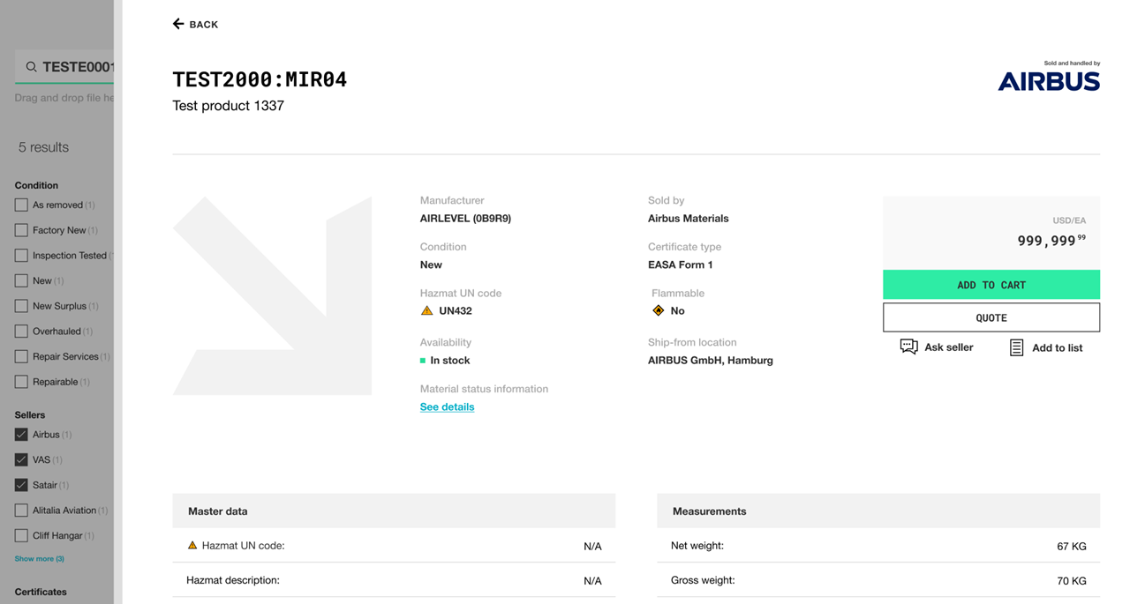Click the manufacturer value AIRLEVEL (0B9R9)

465,219
